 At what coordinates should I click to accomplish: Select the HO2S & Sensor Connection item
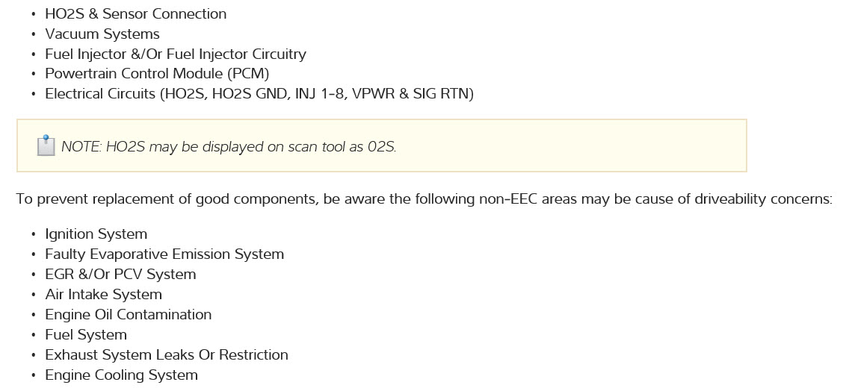135,14
